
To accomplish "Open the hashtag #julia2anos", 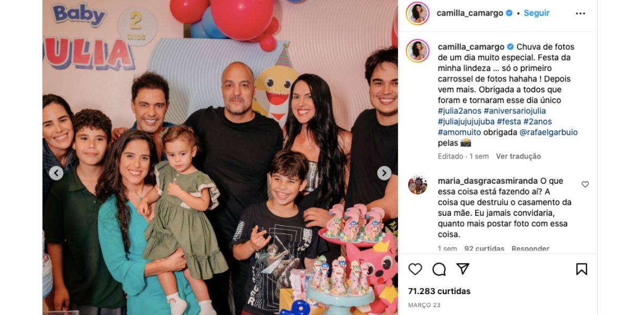I will tap(459, 111).
